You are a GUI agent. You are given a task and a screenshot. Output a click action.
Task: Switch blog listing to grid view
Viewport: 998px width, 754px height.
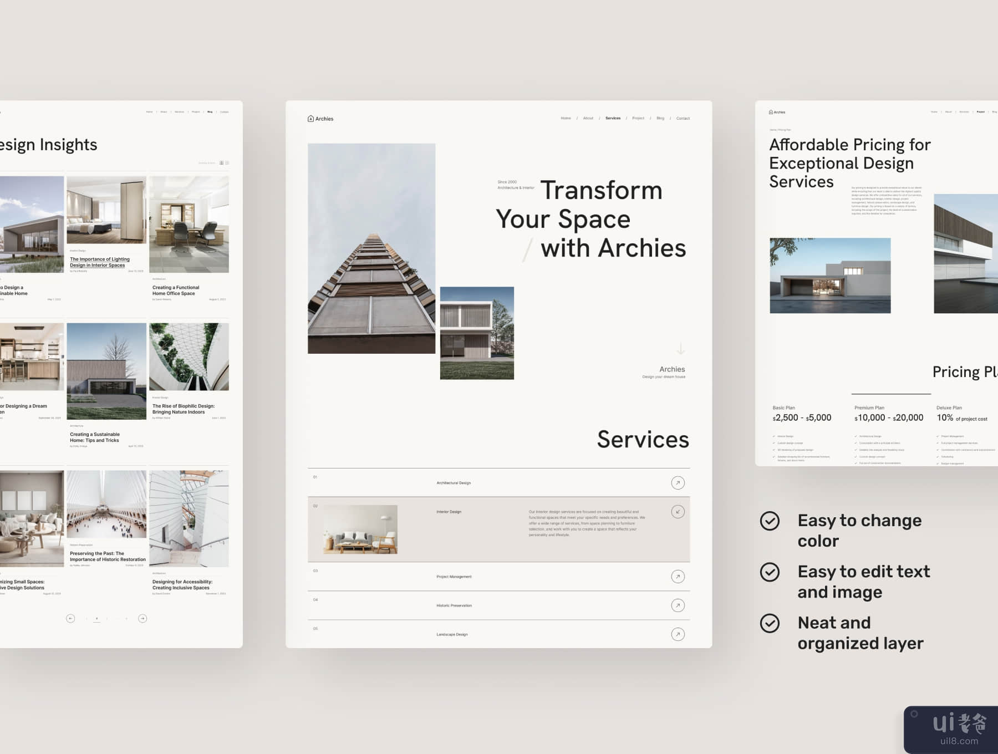tap(222, 163)
